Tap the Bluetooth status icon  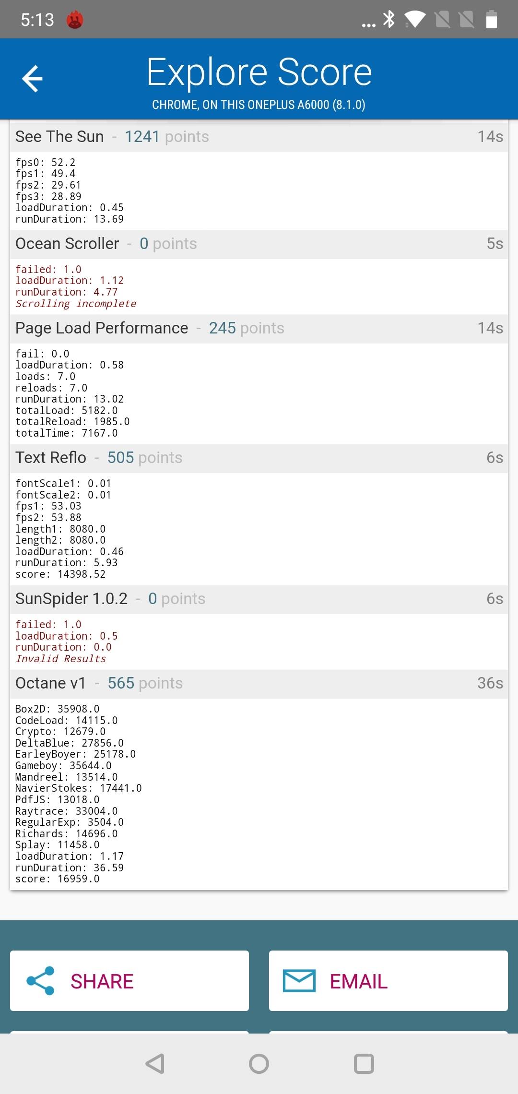[x=388, y=20]
